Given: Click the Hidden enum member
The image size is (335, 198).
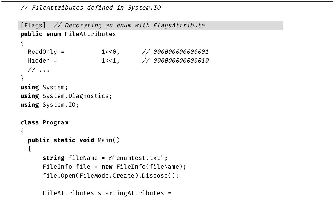Looking at the screenshot, I should (x=39, y=61).
